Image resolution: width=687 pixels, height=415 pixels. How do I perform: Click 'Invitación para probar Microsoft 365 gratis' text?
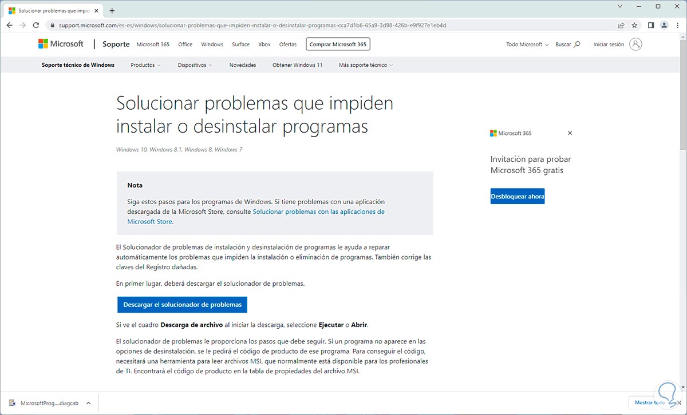pos(531,165)
